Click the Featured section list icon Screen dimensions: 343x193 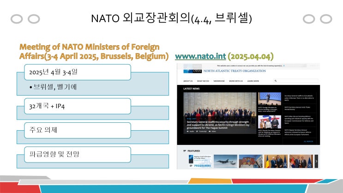coord(185,151)
